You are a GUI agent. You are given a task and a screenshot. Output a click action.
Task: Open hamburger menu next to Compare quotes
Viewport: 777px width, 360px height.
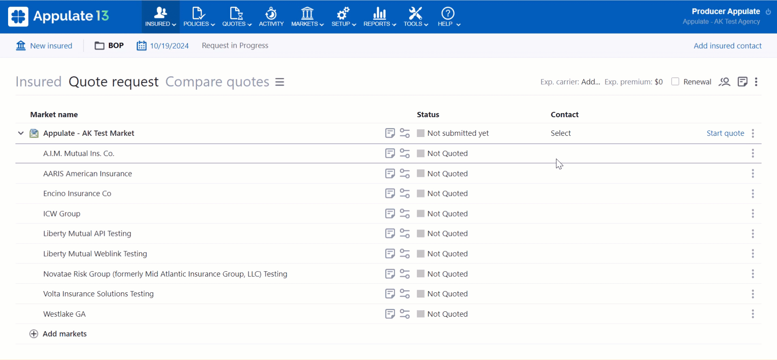coord(280,82)
